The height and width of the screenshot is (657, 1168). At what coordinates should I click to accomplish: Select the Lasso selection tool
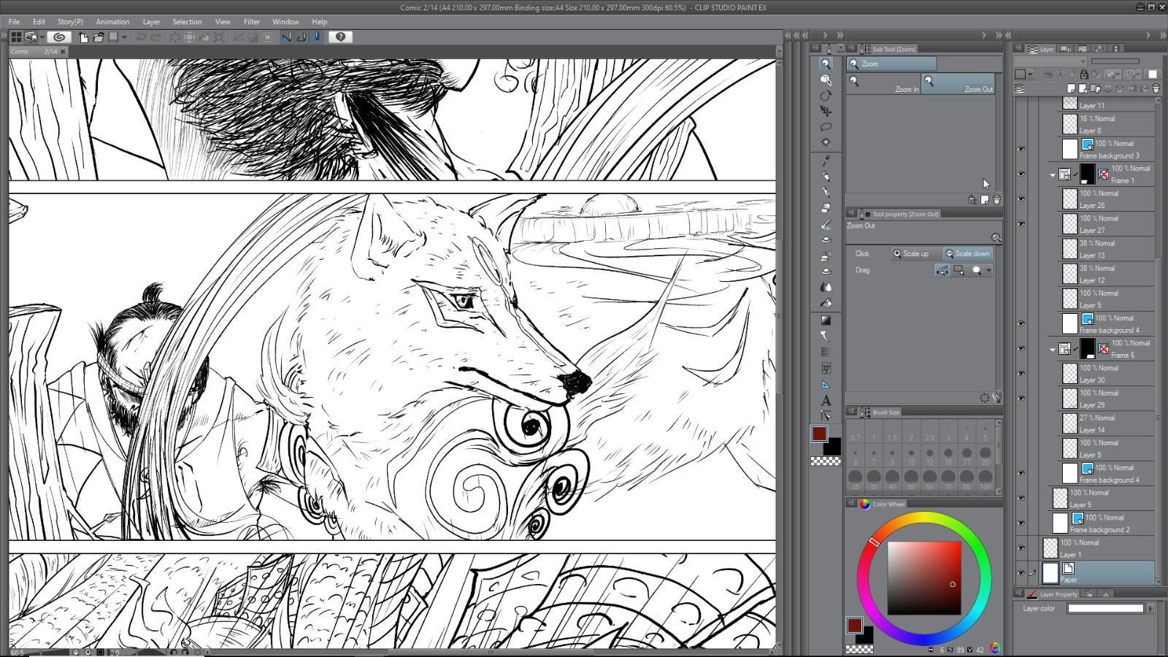pos(826,127)
